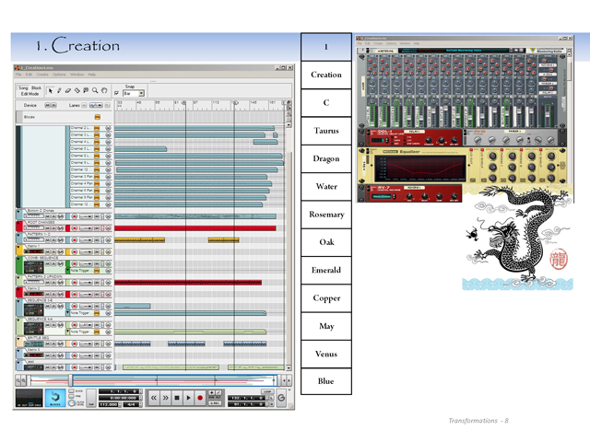Switch to Block edit mode
Image resolution: width=590 pixels, height=442 pixels.
coord(37,87)
